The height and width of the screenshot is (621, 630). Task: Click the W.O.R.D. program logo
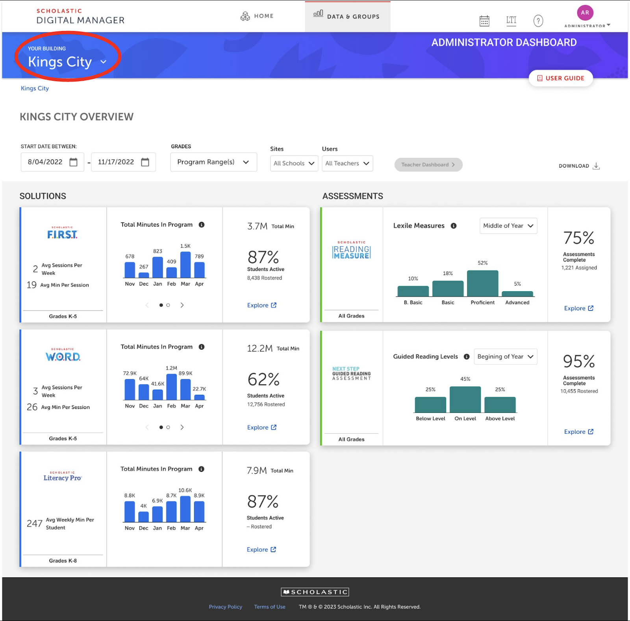click(x=63, y=355)
